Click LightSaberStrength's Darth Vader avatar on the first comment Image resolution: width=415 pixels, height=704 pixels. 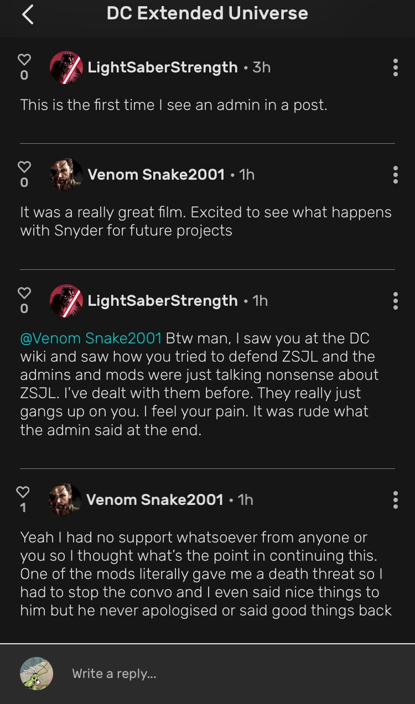[x=66, y=67]
